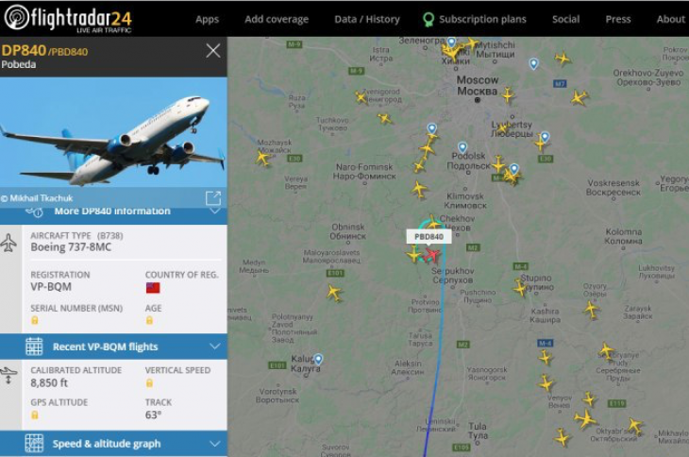Screen dimensions: 689x457
Task: Open the Apps menu
Action: [207, 19]
